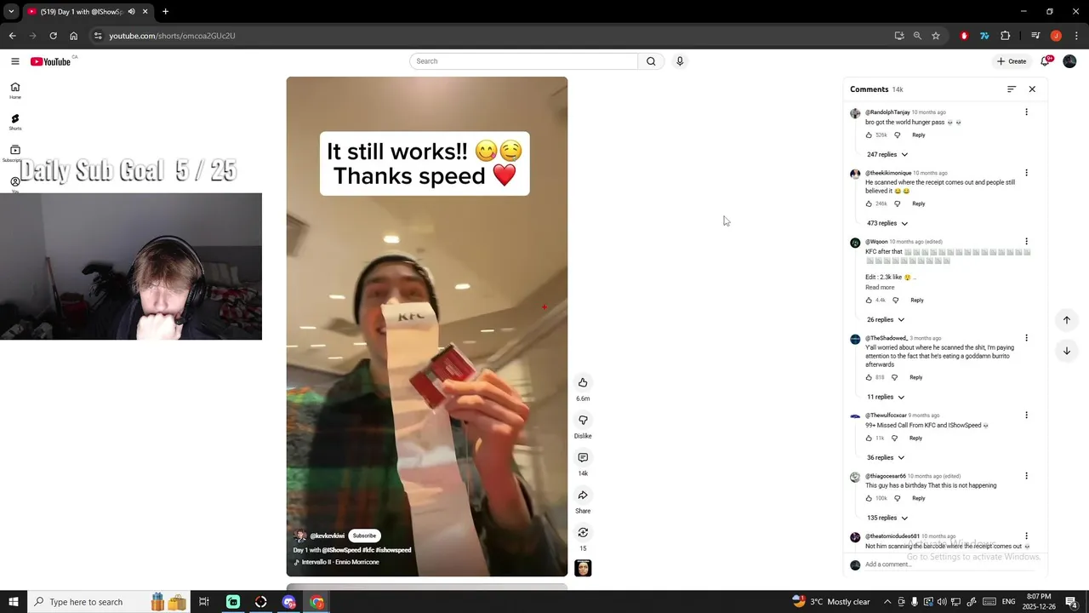The width and height of the screenshot is (1089, 613).
Task: Like @TheShadowed_'s comment
Action: point(869,378)
